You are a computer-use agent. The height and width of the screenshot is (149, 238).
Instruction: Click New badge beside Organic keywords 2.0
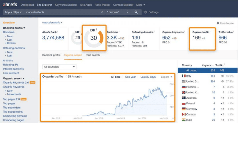(x=32, y=83)
